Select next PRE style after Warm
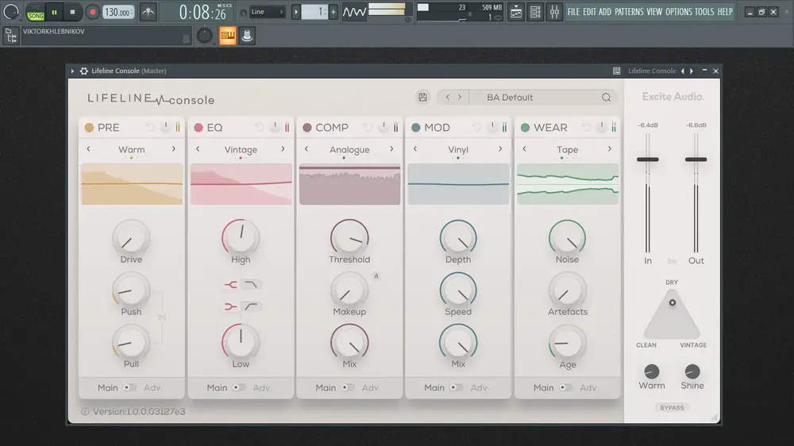Image resolution: width=794 pixels, height=446 pixels. coord(174,149)
